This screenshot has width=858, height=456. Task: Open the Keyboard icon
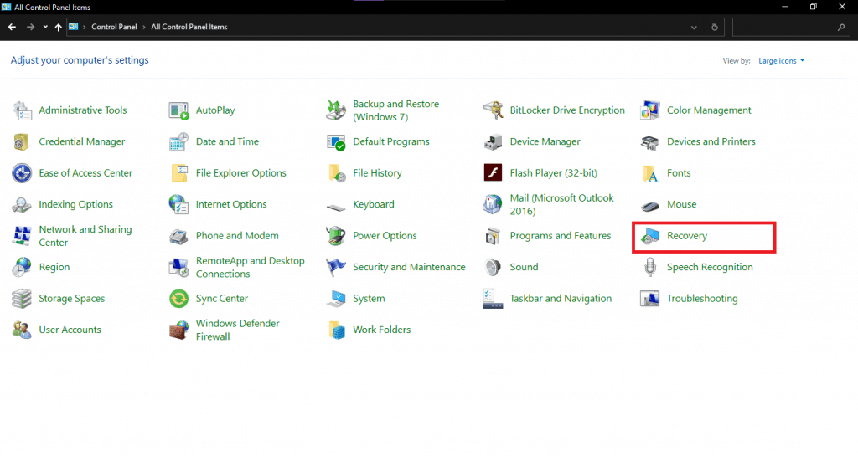click(335, 207)
